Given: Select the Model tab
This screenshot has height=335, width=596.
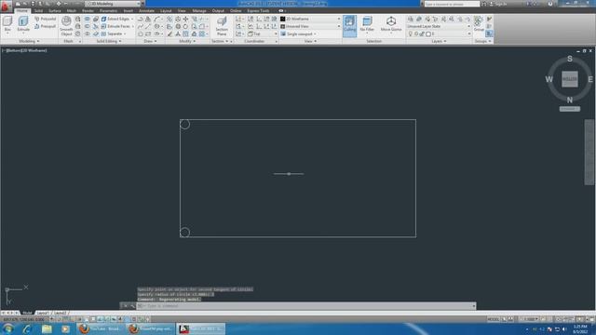Looking at the screenshot, I should coord(27,313).
